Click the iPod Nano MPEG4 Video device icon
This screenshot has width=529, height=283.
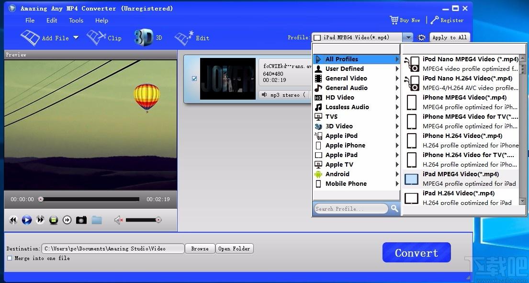(x=412, y=64)
